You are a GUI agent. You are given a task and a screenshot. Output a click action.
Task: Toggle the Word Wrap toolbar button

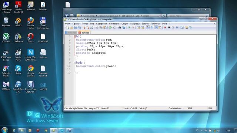pyautogui.click(x=148, y=27)
